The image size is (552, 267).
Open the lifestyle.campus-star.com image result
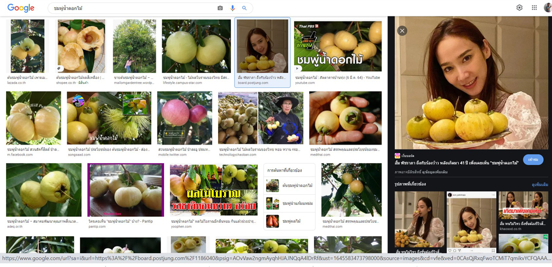[196, 46]
